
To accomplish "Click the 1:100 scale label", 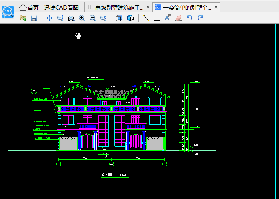I will tap(123, 176).
